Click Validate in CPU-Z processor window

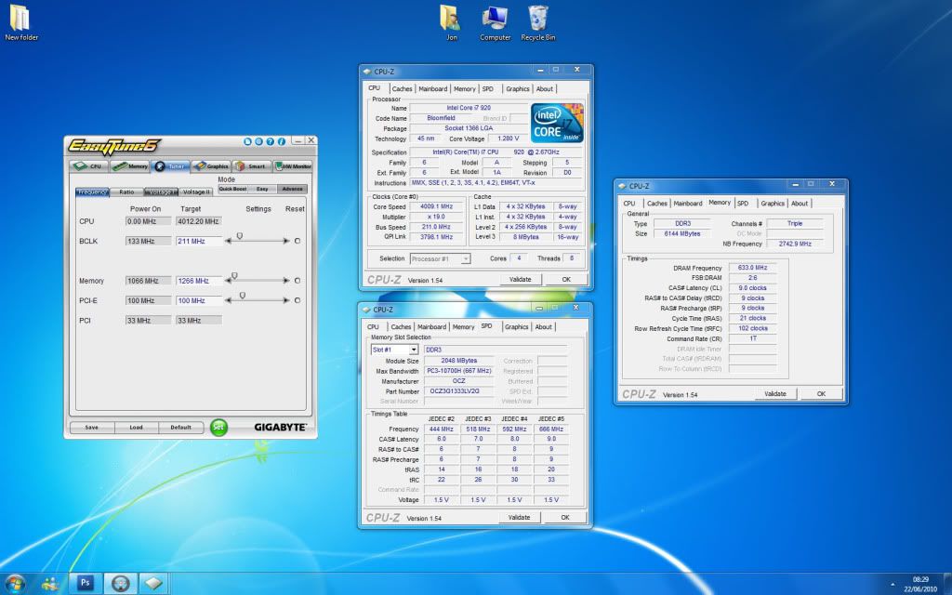pyautogui.click(x=521, y=279)
